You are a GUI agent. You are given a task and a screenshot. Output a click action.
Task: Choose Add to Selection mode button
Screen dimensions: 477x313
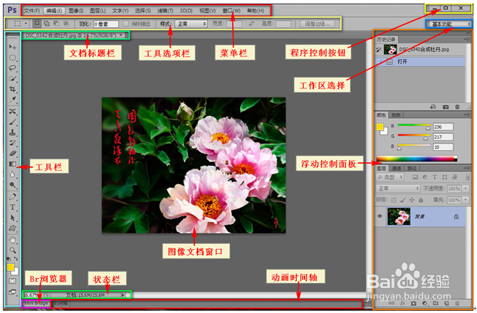tap(46, 23)
